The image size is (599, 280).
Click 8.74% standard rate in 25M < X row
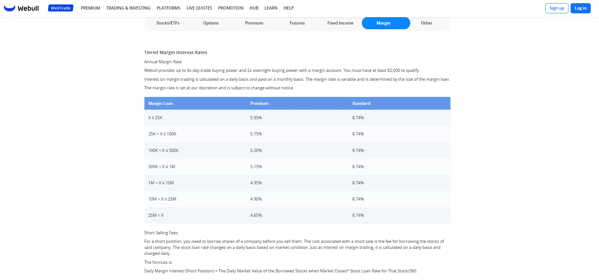(358, 215)
